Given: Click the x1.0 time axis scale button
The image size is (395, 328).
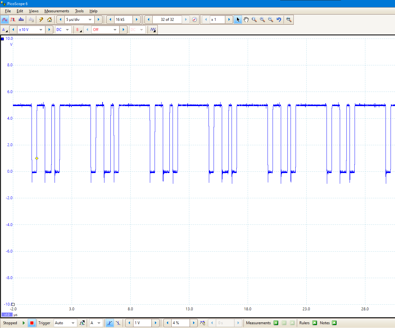Looking at the screenshot, I should pos(7,315).
